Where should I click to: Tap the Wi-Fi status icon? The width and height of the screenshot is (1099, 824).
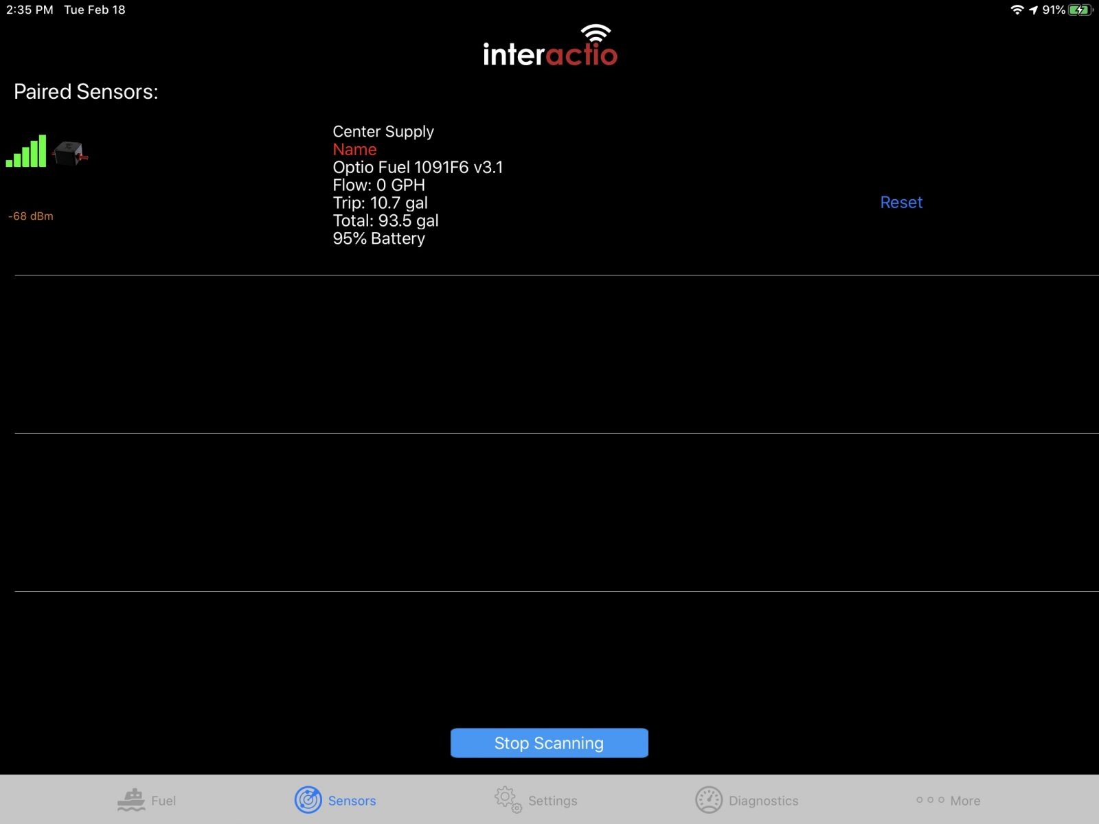click(1017, 10)
